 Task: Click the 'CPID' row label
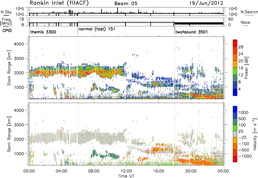pyautogui.click(x=7, y=31)
